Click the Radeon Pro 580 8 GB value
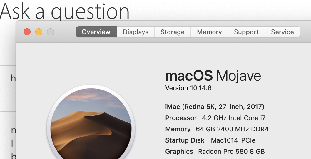311x159 pixels. (x=231, y=151)
